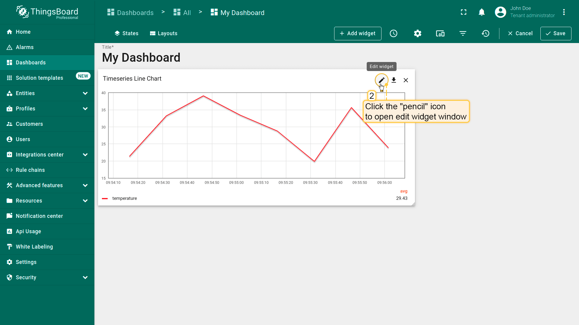This screenshot has height=325, width=579.
Task: Open the version control history icon
Action: pos(486,33)
